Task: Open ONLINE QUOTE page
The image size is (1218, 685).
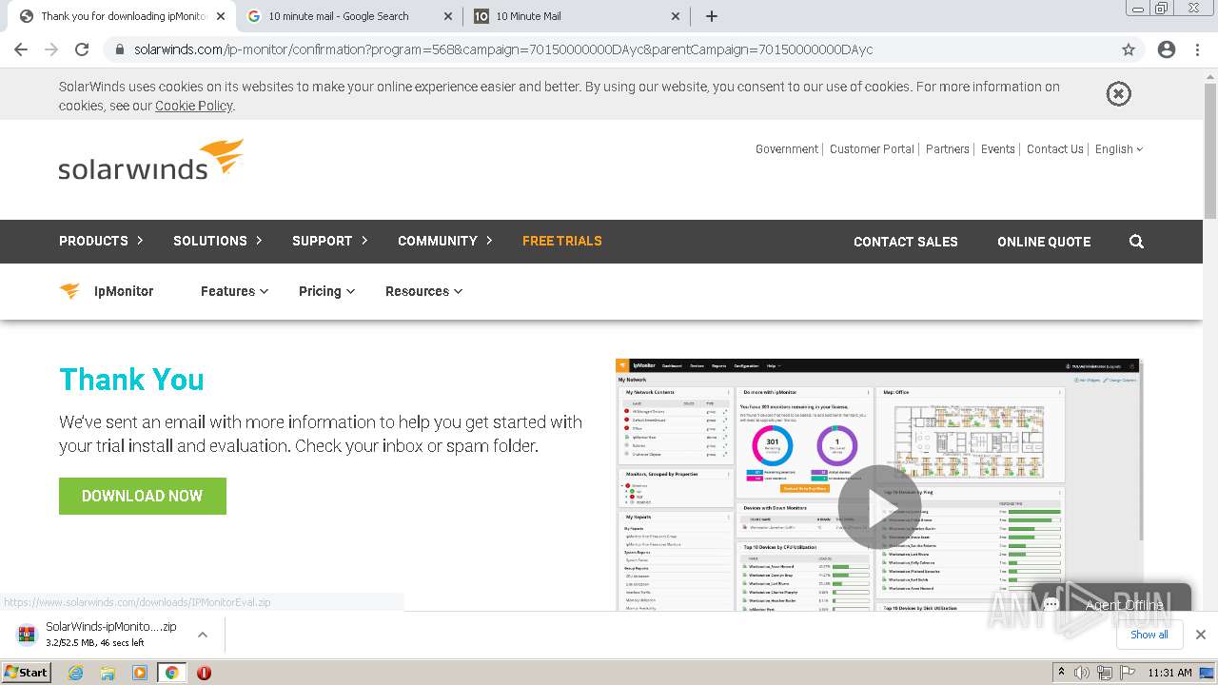Action: 1044,242
